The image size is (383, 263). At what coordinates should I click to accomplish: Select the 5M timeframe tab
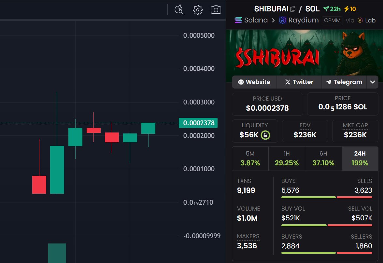coord(250,159)
